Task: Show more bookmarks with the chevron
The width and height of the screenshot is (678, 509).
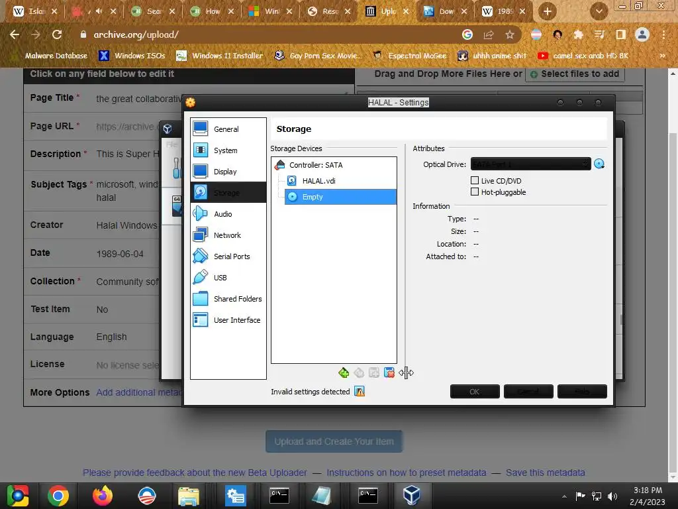Action: click(x=662, y=56)
